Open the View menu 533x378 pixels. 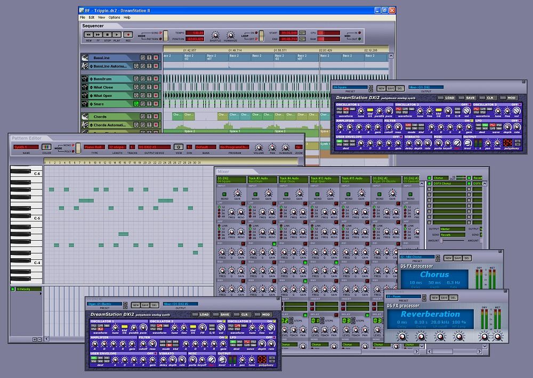(102, 18)
